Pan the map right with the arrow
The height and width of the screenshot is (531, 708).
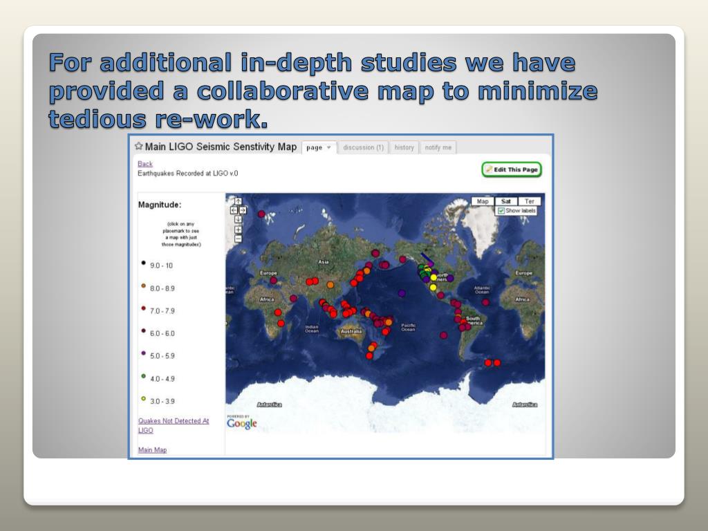click(243, 210)
